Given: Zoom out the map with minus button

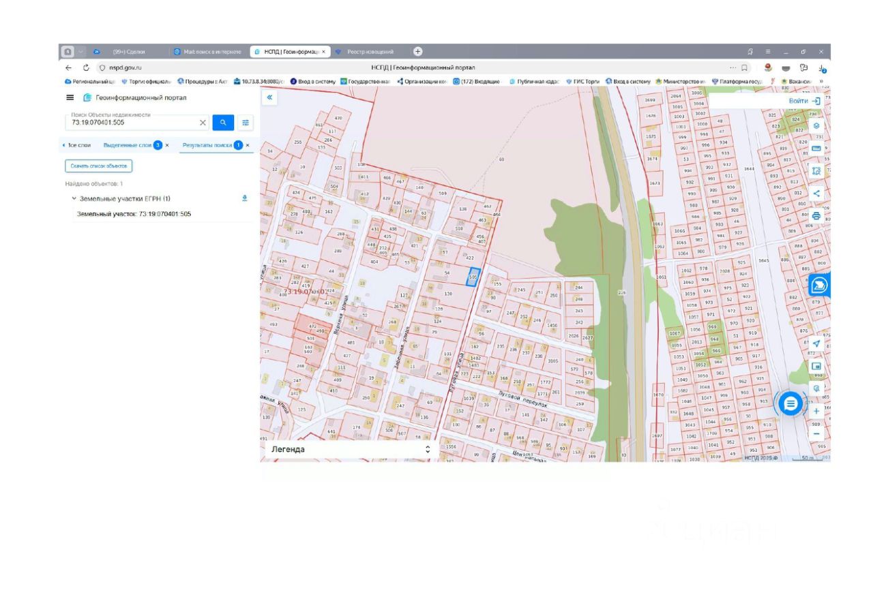Looking at the screenshot, I should (x=816, y=433).
